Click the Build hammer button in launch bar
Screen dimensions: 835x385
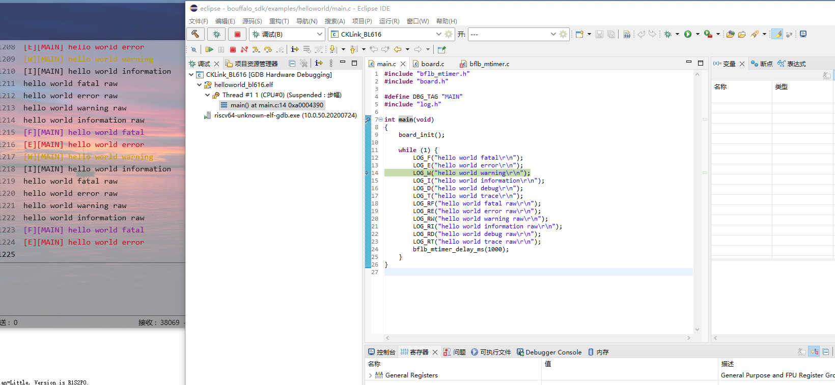pos(196,34)
